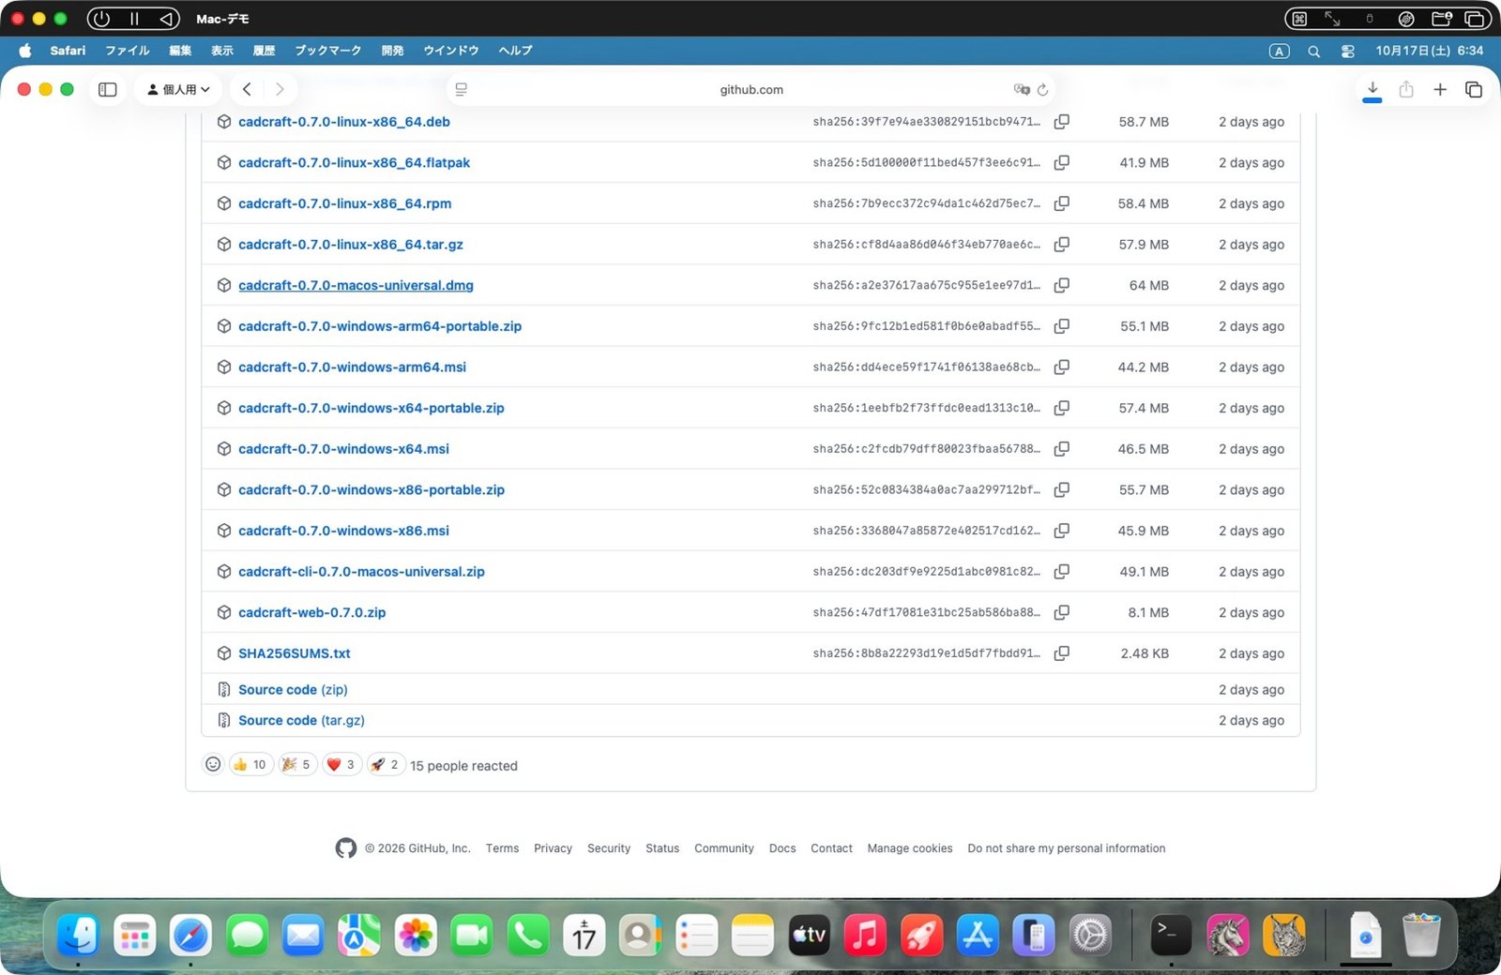
Task: Open the ファイル menu
Action: 127,51
